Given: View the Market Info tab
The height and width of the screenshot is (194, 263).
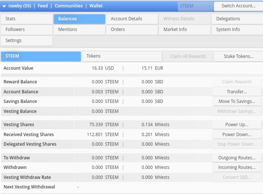Looking at the screenshot, I should pos(185,30).
